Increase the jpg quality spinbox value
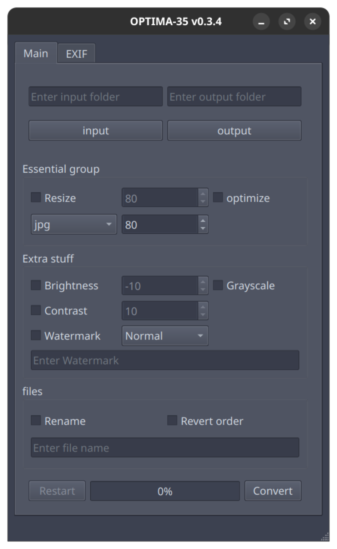 tap(203, 220)
